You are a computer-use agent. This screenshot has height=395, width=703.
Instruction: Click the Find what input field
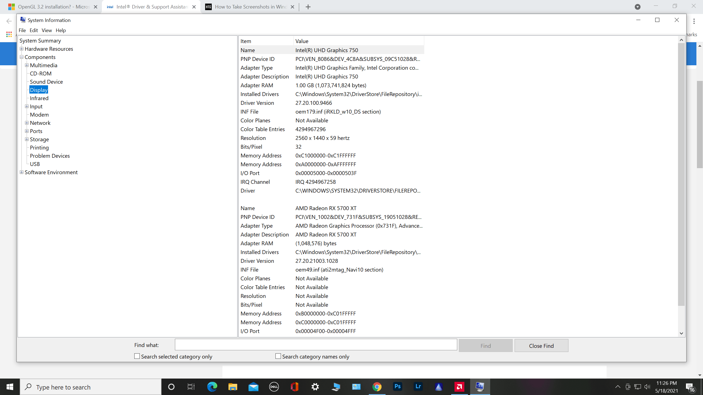click(316, 345)
